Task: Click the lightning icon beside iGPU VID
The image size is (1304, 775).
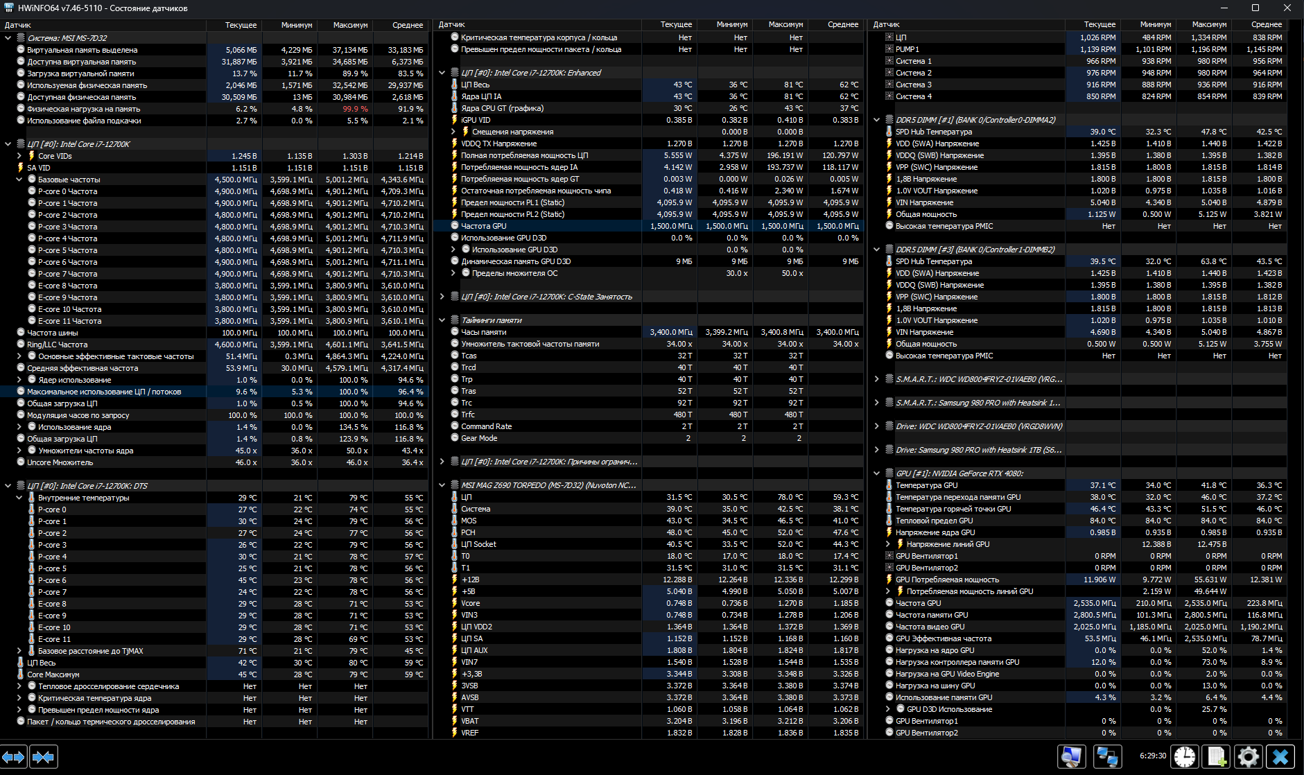Action: [x=455, y=120]
